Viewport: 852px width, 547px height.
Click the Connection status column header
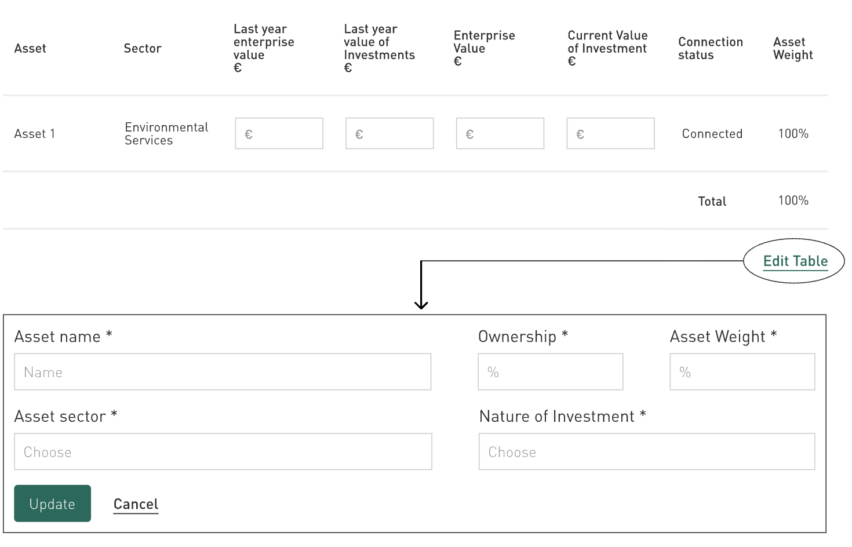(x=711, y=49)
